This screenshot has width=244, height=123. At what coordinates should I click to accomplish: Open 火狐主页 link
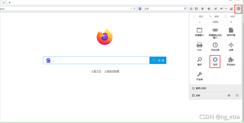pyautogui.click(x=96, y=71)
